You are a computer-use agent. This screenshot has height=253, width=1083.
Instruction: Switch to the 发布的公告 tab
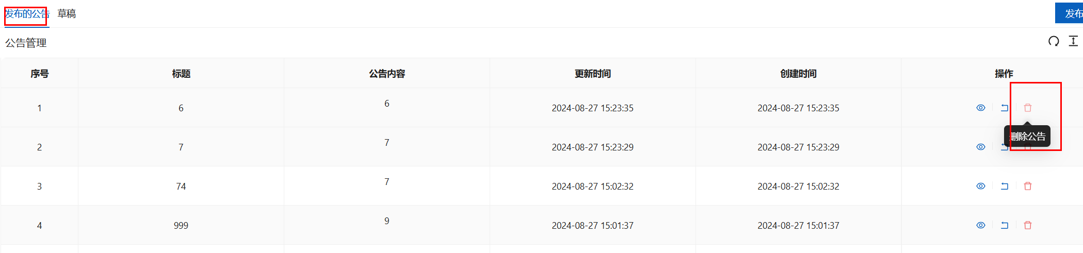pos(26,14)
